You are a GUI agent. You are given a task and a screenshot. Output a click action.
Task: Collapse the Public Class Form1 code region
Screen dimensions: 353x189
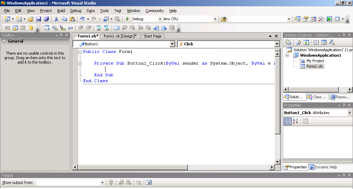pos(80,52)
